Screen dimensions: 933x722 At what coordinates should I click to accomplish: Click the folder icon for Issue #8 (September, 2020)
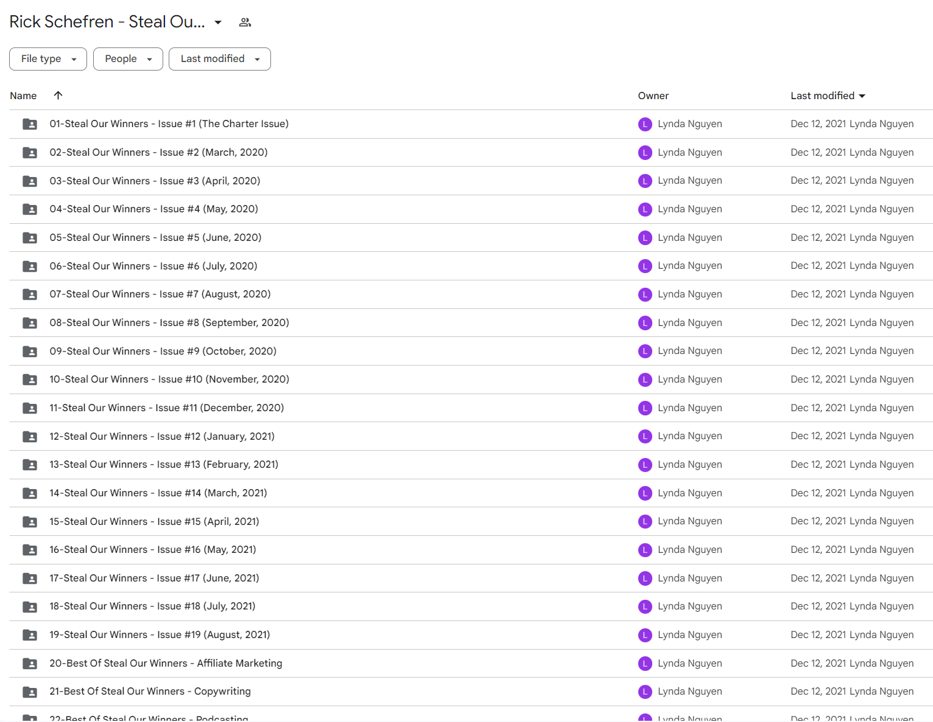[x=30, y=323]
